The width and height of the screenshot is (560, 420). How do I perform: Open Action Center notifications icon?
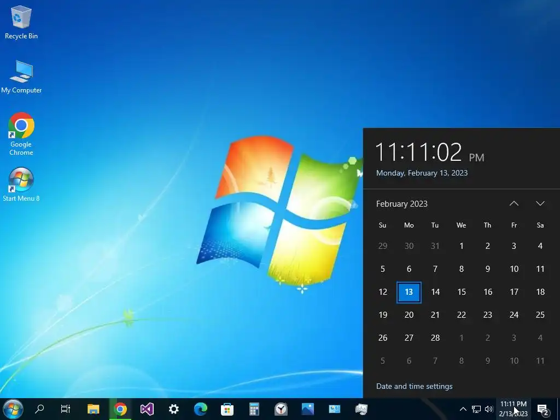543,410
